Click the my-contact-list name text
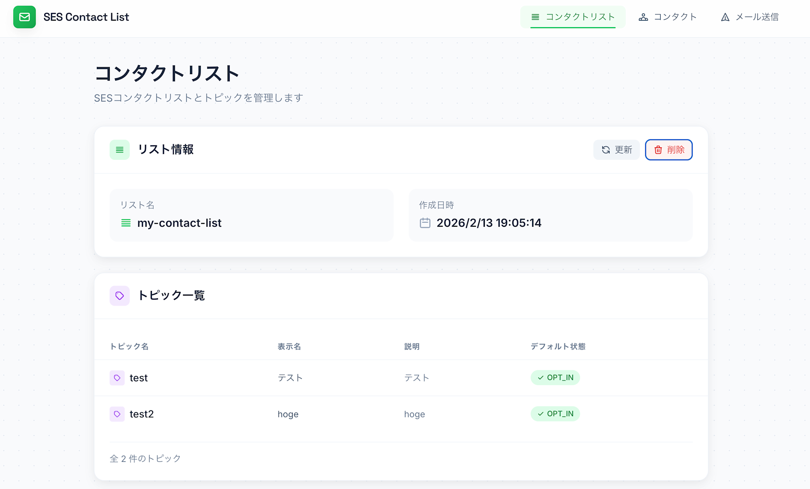 click(179, 223)
